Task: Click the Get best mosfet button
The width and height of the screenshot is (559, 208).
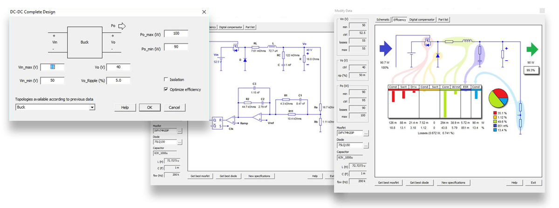Action: (x=389, y=183)
